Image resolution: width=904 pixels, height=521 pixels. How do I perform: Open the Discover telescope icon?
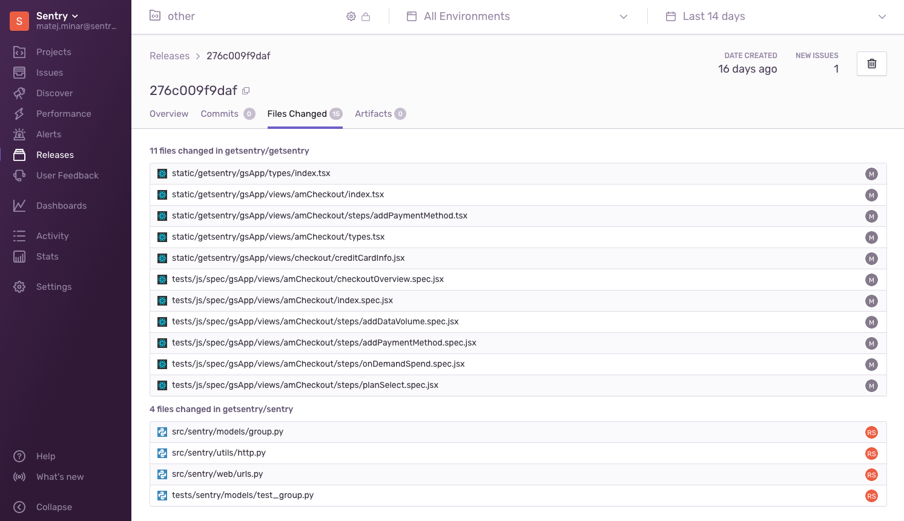coord(19,93)
